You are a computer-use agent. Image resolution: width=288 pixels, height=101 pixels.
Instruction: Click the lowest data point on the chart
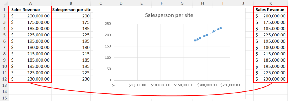195,41
